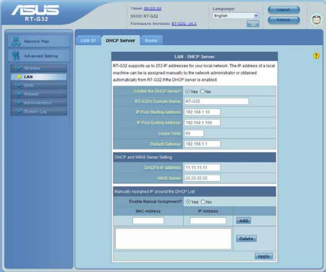This screenshot has height=272, width=326.
Task: Focus the IP Pool Ending Address field
Action: click(x=202, y=123)
